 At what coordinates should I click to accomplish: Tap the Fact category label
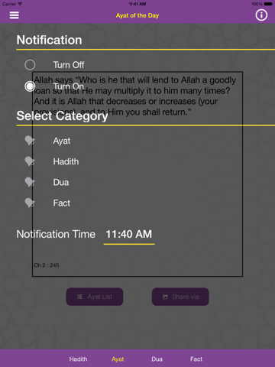tap(61, 203)
